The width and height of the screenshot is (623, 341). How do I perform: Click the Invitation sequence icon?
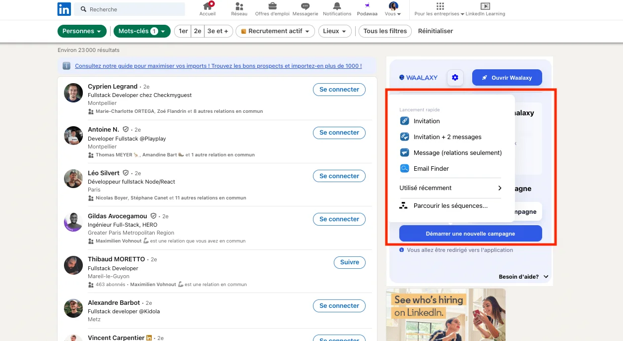click(x=404, y=121)
